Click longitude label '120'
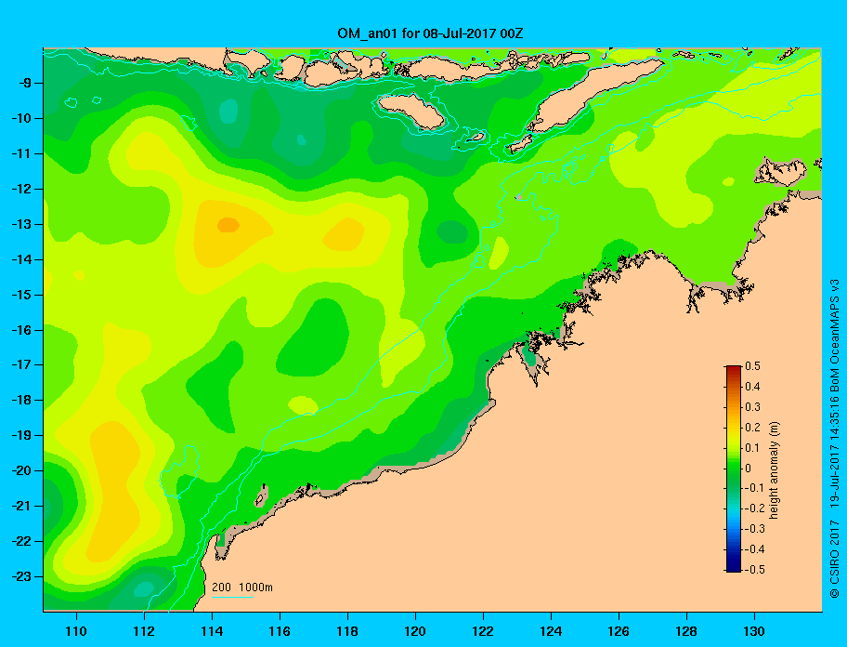This screenshot has width=847, height=647. pyautogui.click(x=415, y=631)
